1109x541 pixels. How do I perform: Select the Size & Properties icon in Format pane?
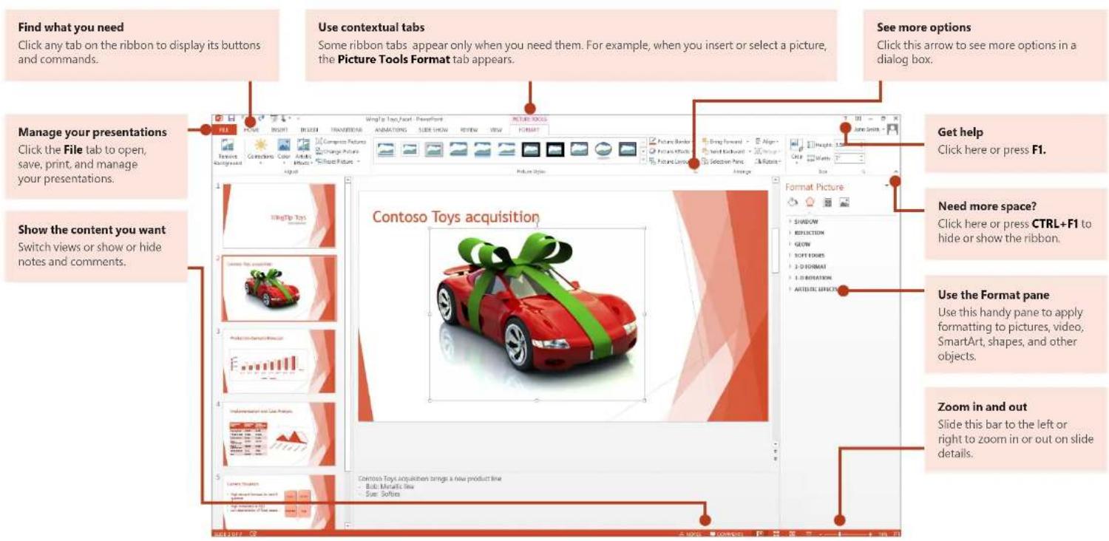point(827,203)
